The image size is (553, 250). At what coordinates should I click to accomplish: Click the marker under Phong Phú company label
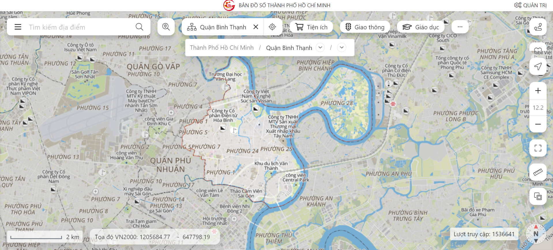[x=452, y=75]
